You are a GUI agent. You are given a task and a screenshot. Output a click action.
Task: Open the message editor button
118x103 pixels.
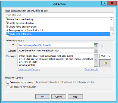[105, 63]
